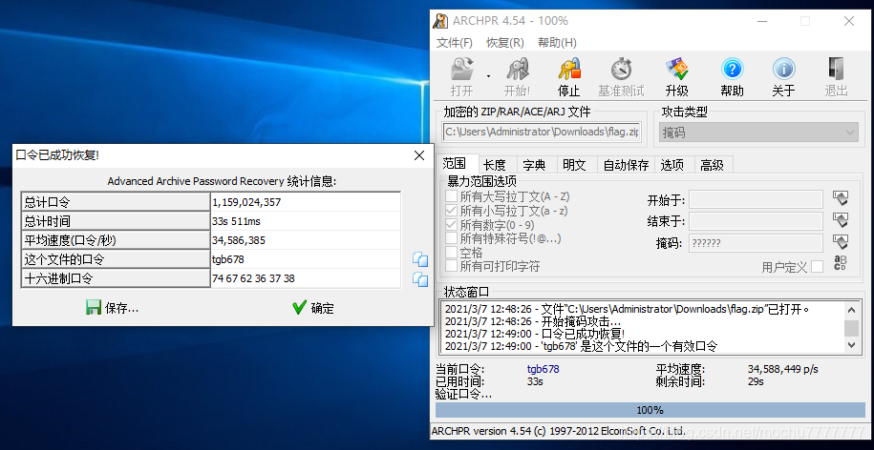
Task: Open the 帮助(H) menu
Action: 557,43
